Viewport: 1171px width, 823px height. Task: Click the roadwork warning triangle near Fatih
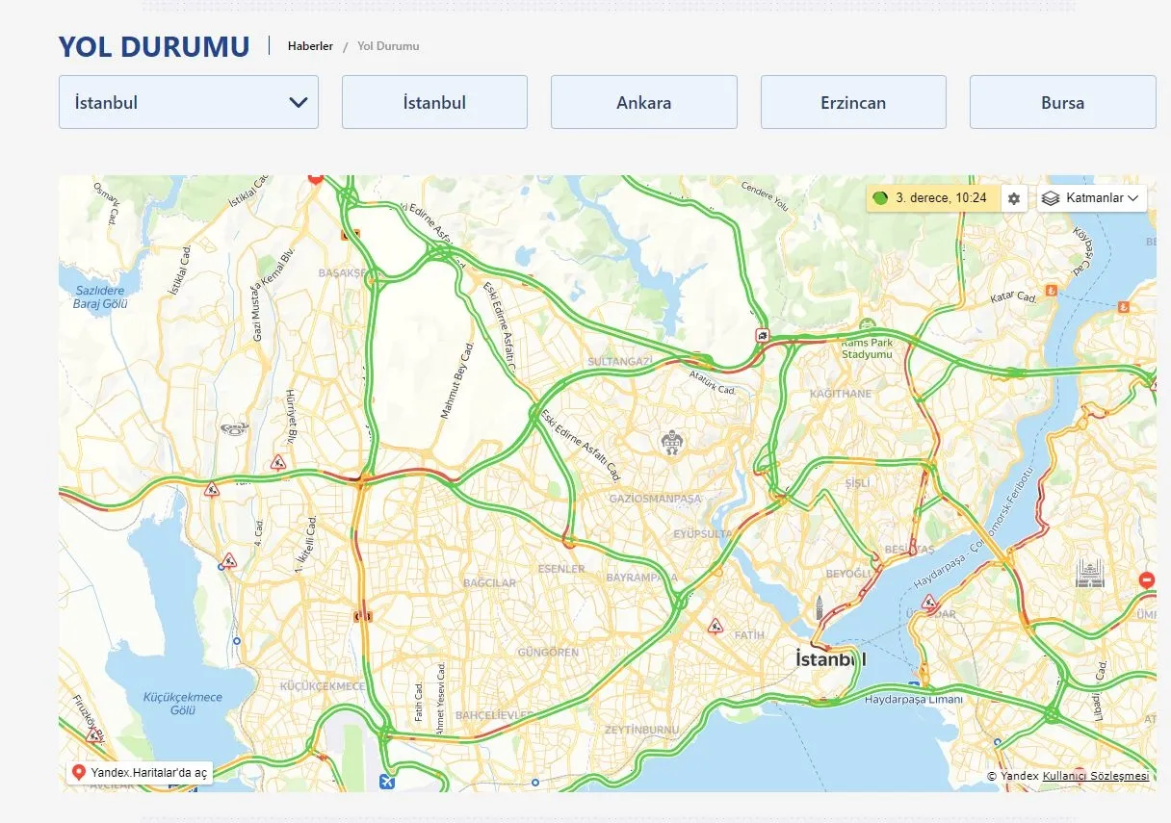[x=714, y=624]
